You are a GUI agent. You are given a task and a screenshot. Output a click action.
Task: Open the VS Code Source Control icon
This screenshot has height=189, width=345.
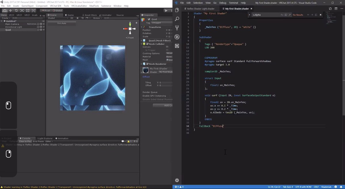tap(177, 28)
